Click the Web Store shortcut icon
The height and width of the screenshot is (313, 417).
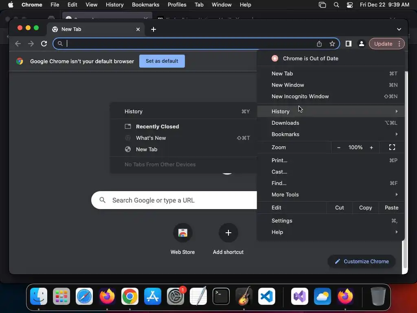click(x=183, y=233)
